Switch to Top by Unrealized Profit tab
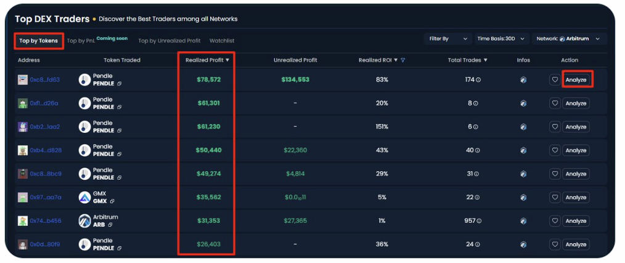Image resolution: width=625 pixels, height=263 pixels. click(168, 41)
